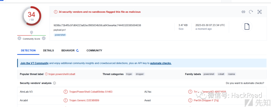Screen dimensions: 271x107
Task: Click Trojan/PowerShell.CobaltStrike.S1463 detection result
Action: 91,92
